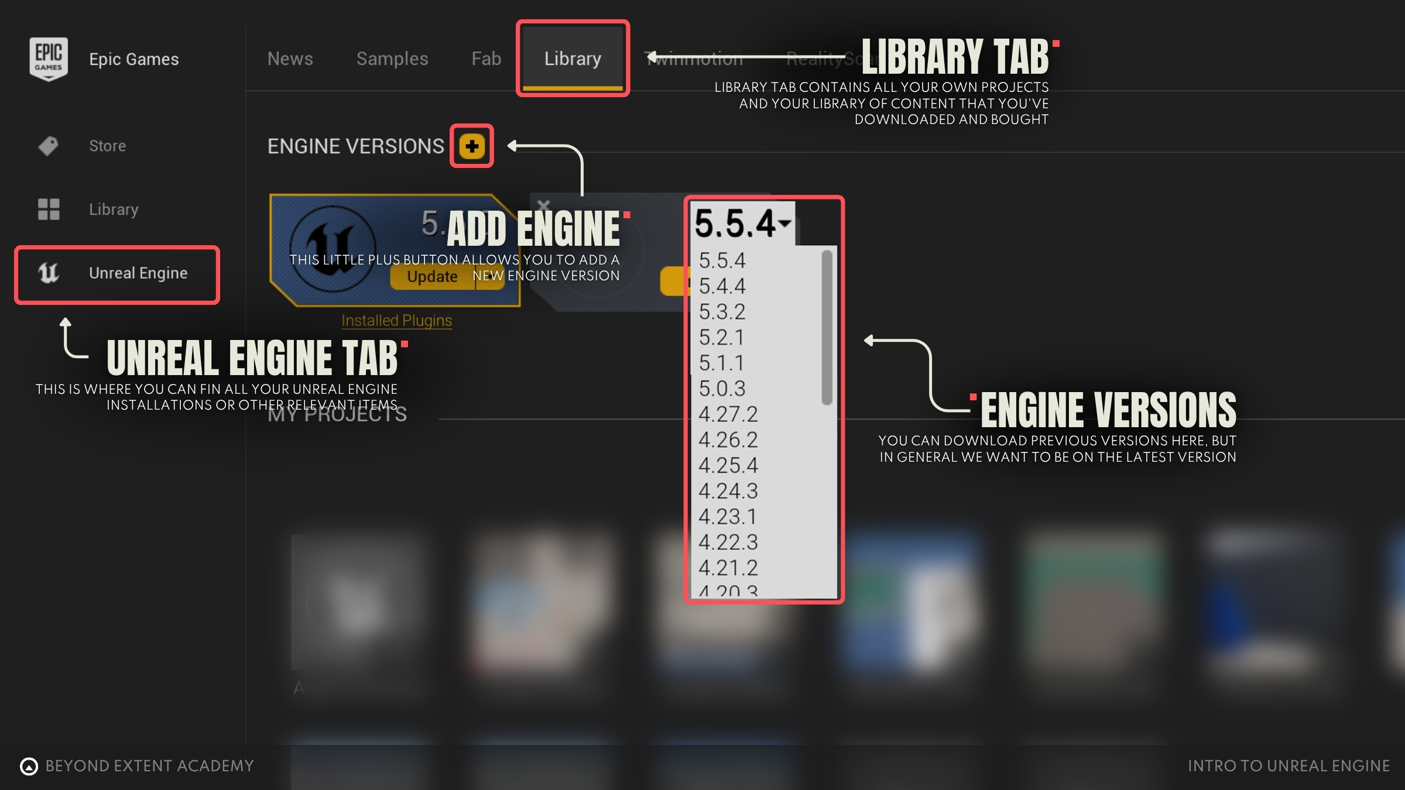This screenshot has height=790, width=1405.
Task: Click the Unreal logo on engine card
Action: (x=333, y=249)
